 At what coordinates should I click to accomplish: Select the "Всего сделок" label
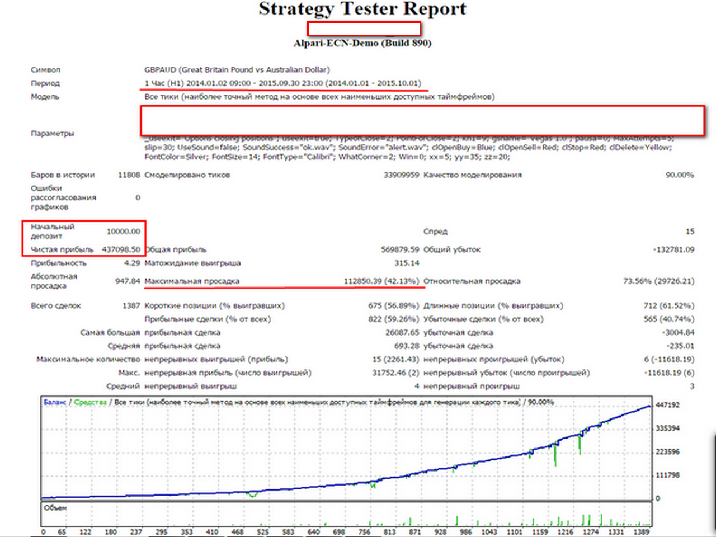pos(56,306)
